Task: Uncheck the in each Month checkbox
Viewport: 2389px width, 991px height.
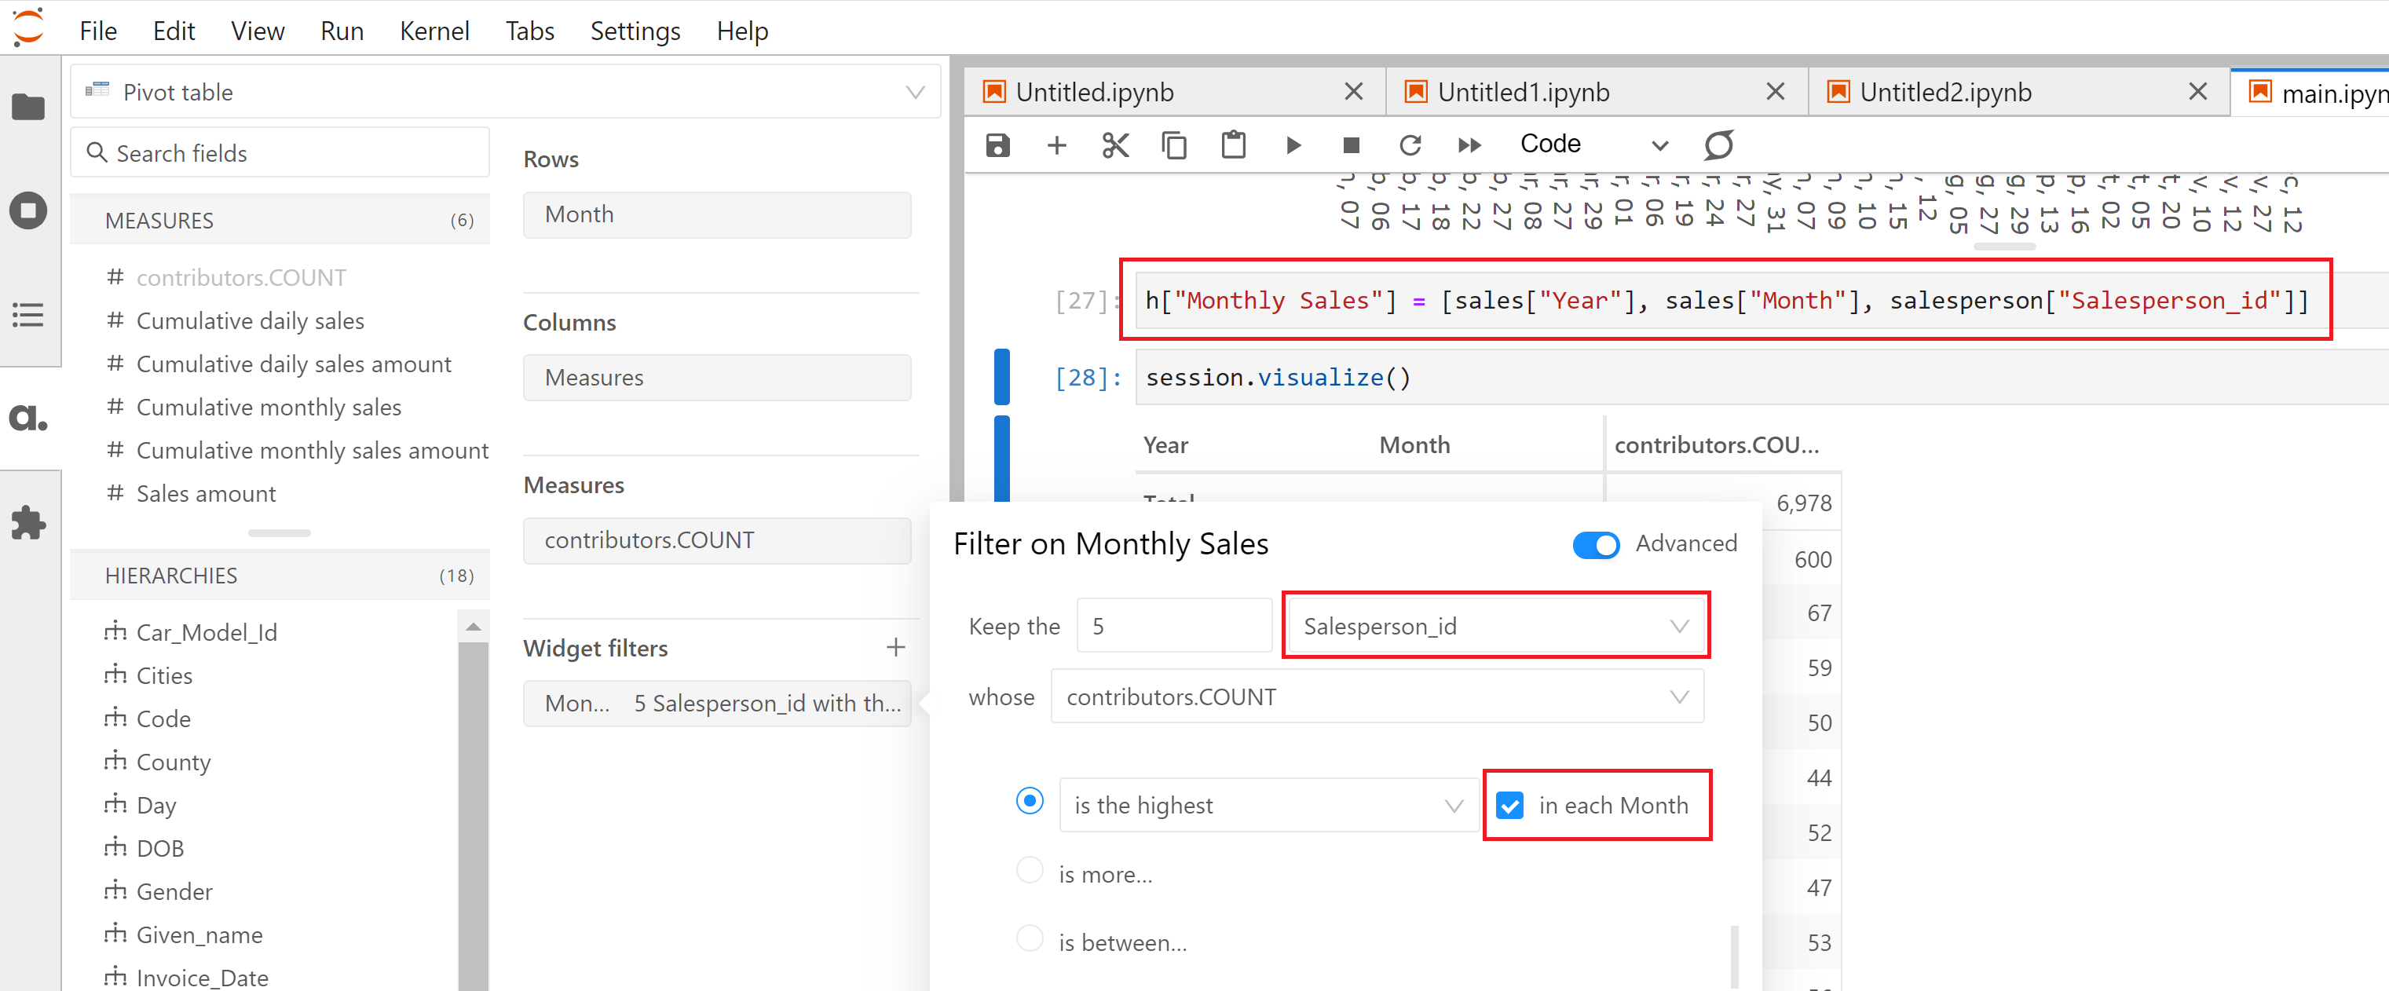Action: click(x=1510, y=805)
